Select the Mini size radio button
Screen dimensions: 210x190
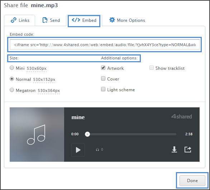(x=12, y=68)
